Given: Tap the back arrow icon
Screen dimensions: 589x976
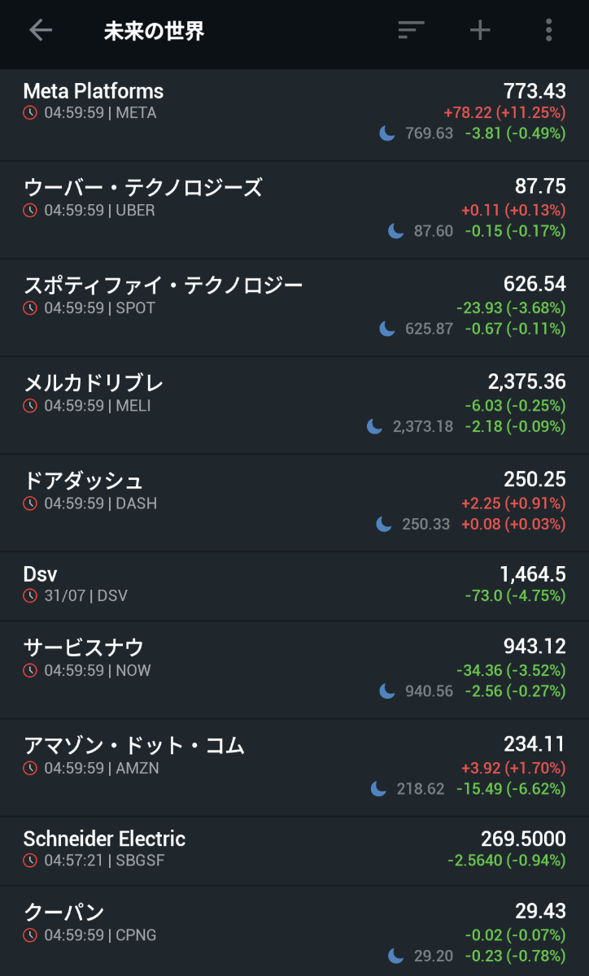Looking at the screenshot, I should [40, 31].
